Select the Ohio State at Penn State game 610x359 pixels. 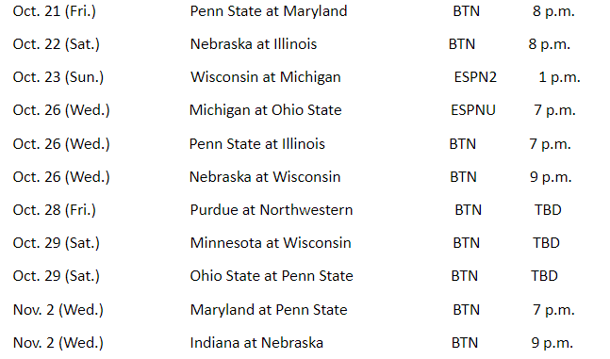pyautogui.click(x=272, y=276)
